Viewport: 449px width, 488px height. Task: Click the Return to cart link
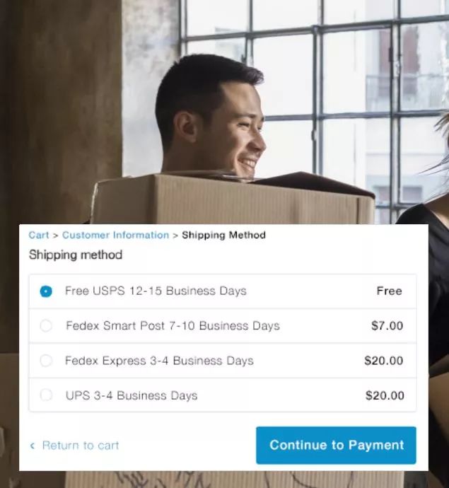pyautogui.click(x=81, y=446)
